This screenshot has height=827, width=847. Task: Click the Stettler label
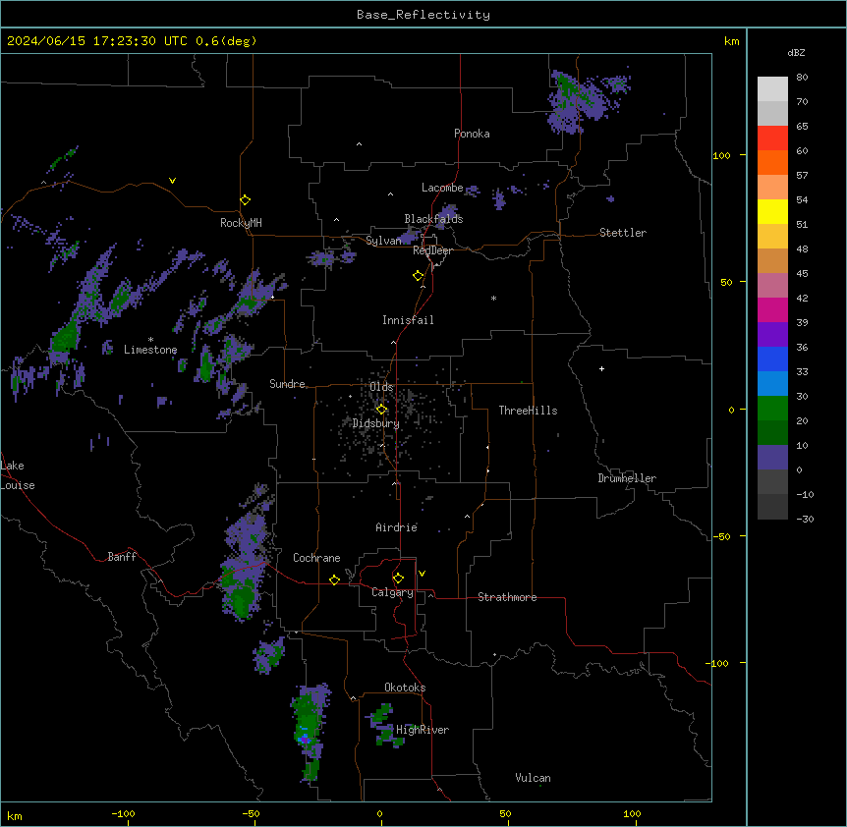click(623, 233)
